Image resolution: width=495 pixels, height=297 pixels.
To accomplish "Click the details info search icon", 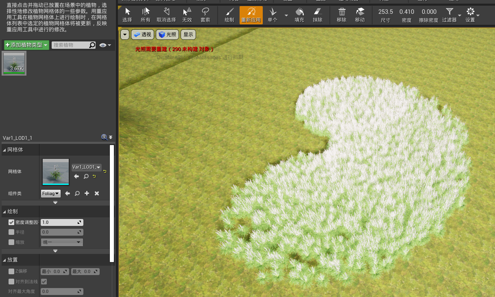I will pos(104,137).
